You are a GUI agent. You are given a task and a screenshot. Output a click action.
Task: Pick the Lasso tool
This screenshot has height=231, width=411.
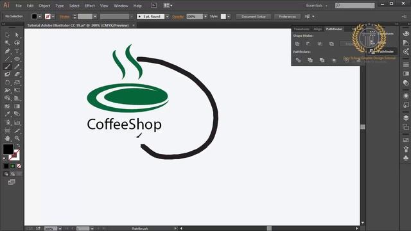tap(17, 43)
